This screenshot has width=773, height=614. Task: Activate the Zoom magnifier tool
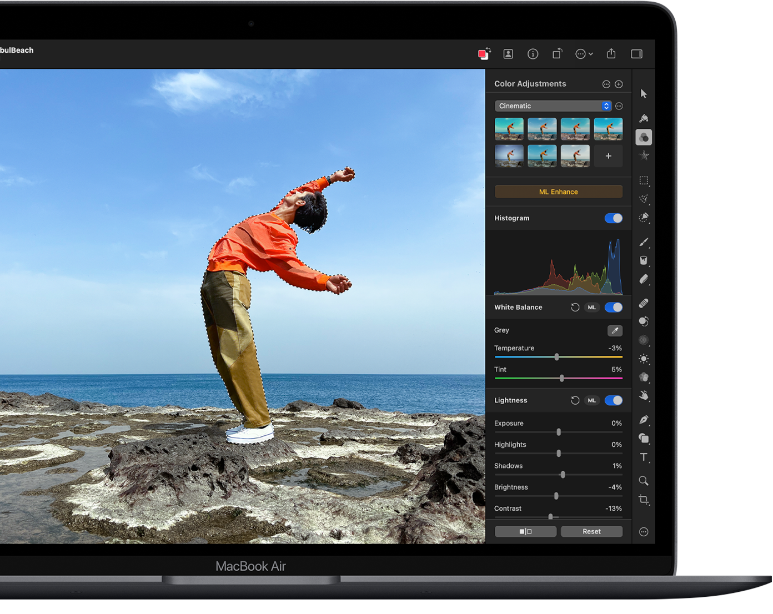pyautogui.click(x=644, y=481)
